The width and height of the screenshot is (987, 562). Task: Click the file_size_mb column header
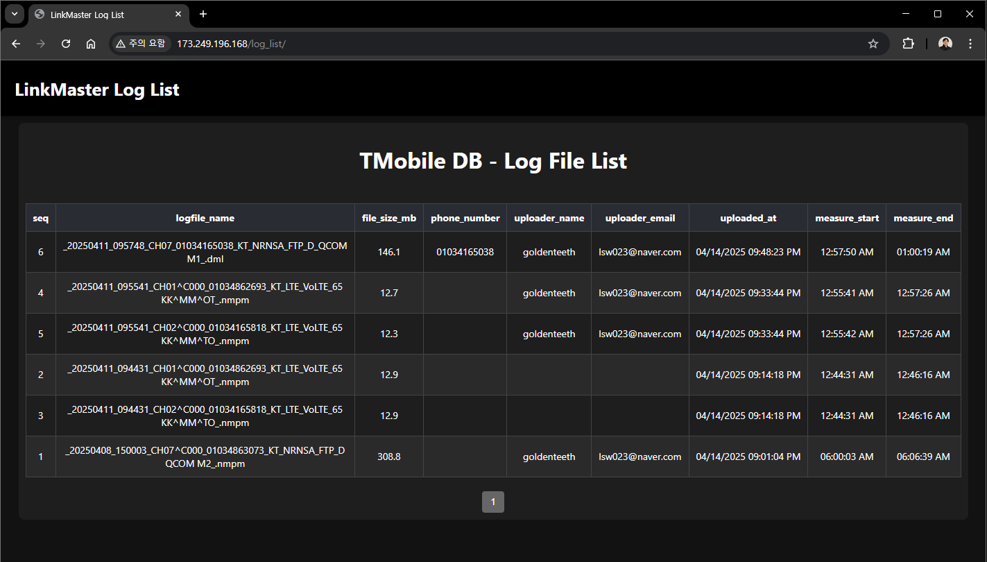pos(389,218)
